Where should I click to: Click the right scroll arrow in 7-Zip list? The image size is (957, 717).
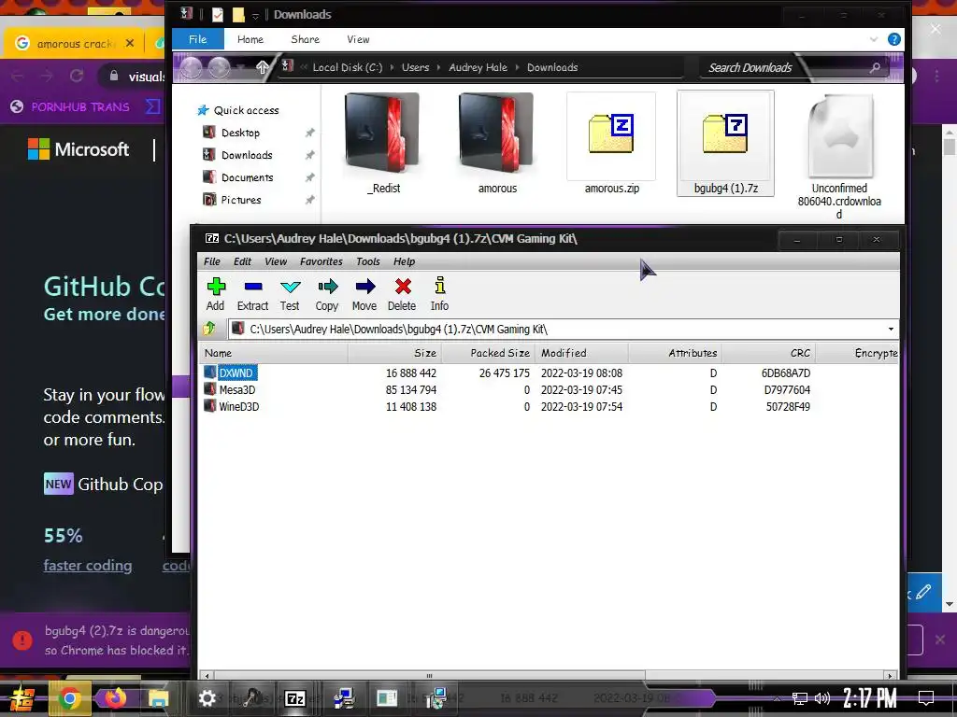click(x=890, y=676)
